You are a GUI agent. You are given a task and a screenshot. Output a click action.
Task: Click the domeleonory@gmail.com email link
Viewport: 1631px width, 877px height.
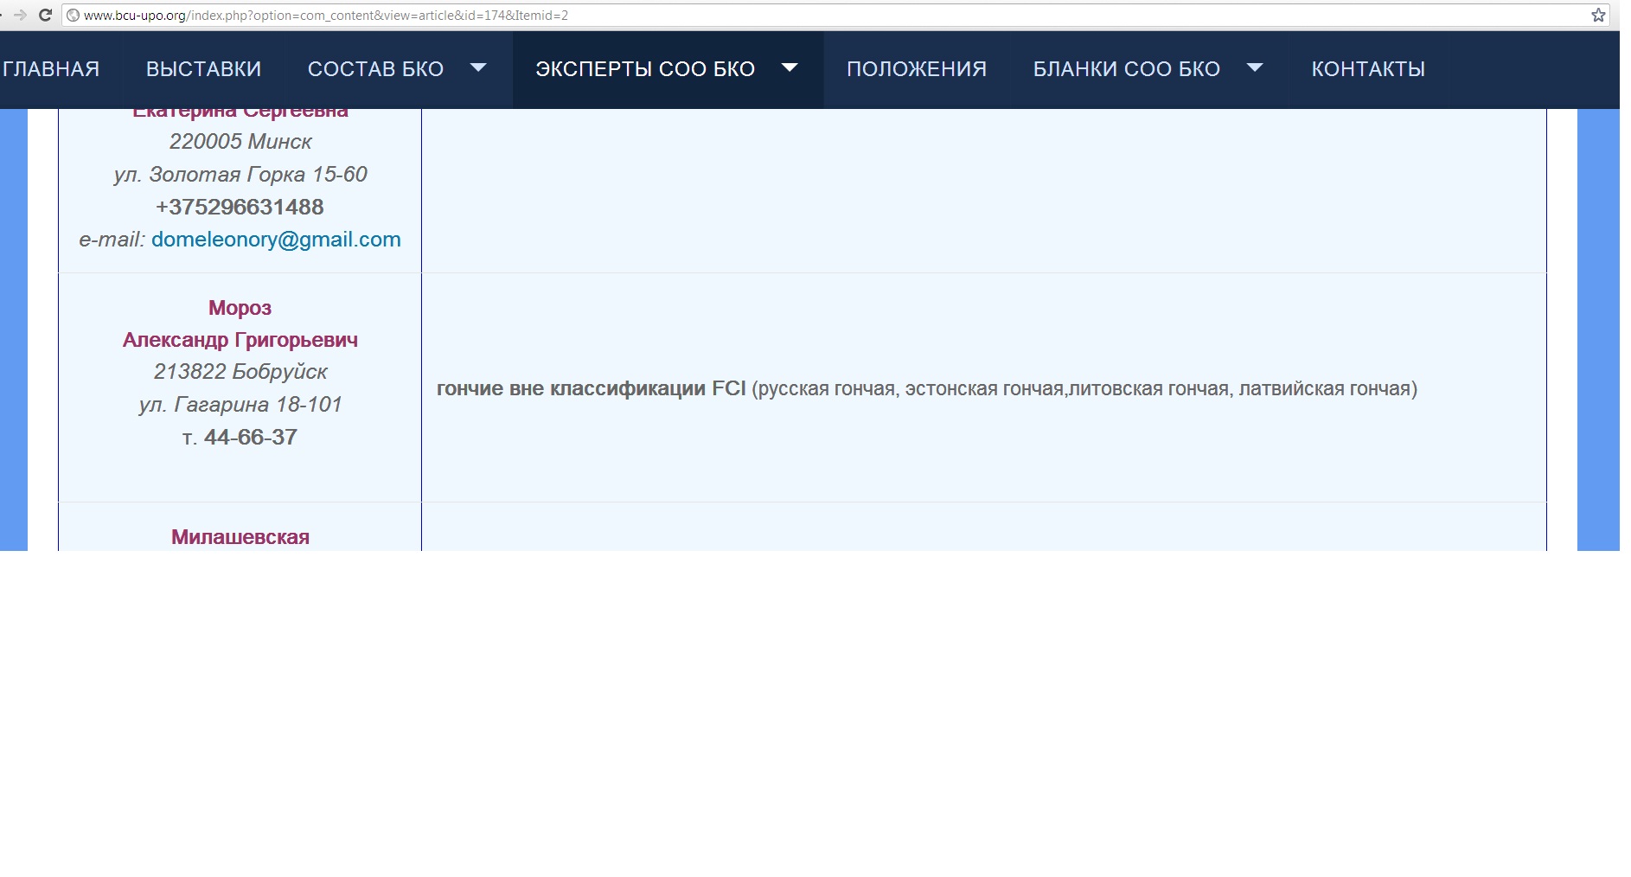(276, 240)
